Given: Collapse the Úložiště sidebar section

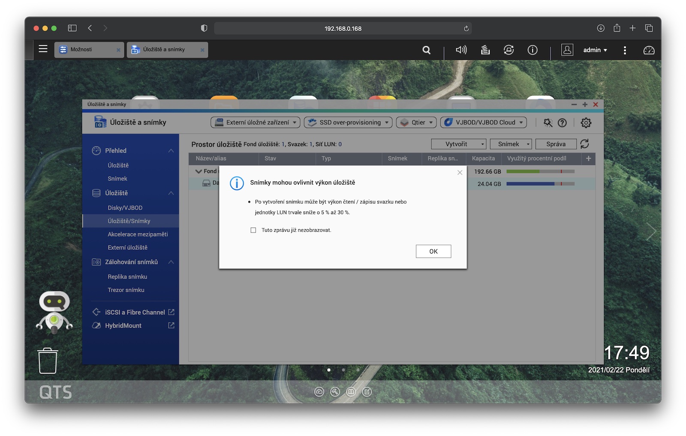Looking at the screenshot, I should 171,193.
